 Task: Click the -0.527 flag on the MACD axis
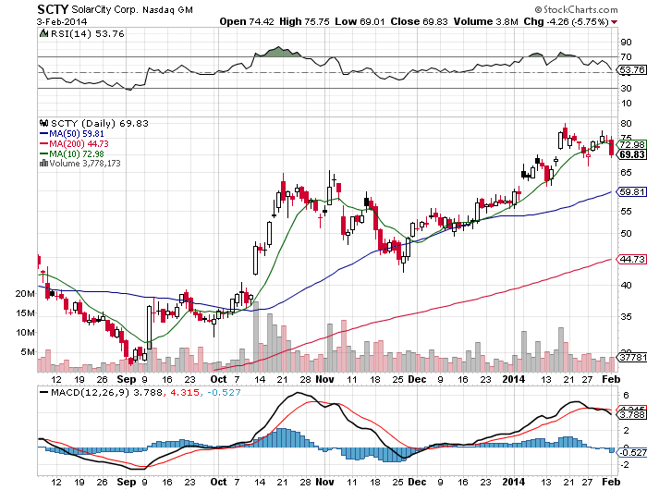(631, 452)
